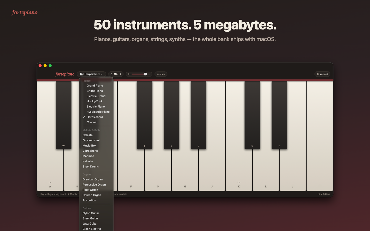Play the black key labeled P
Image resolution: width=370 pixels, height=231 pixels.
tap(279, 115)
